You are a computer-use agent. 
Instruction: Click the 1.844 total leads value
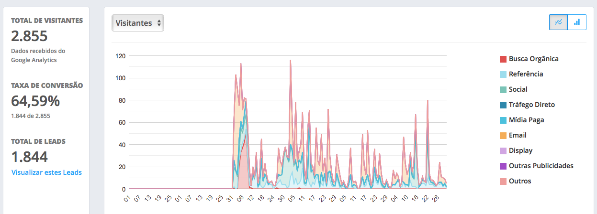[30, 157]
